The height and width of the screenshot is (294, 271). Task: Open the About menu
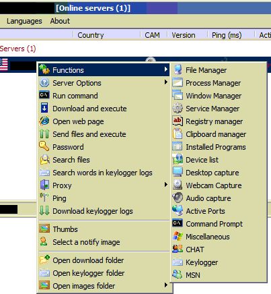pyautogui.click(x=60, y=21)
